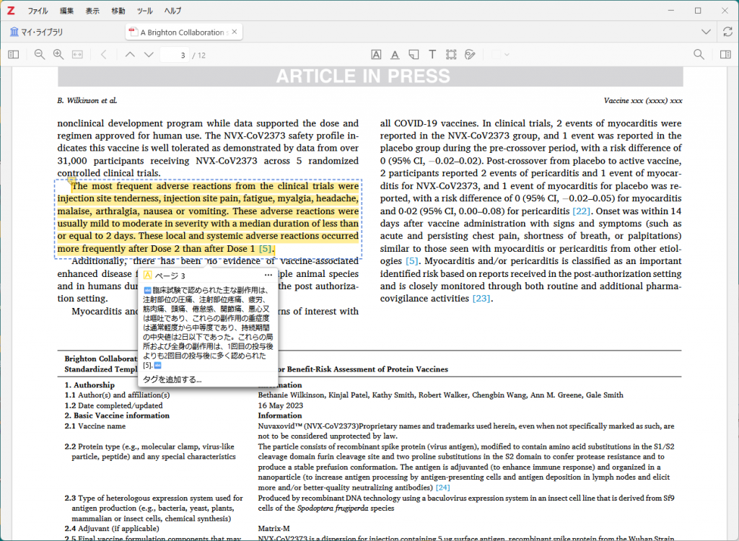
Task: Toggle the left sidebar panel
Action: tap(14, 55)
